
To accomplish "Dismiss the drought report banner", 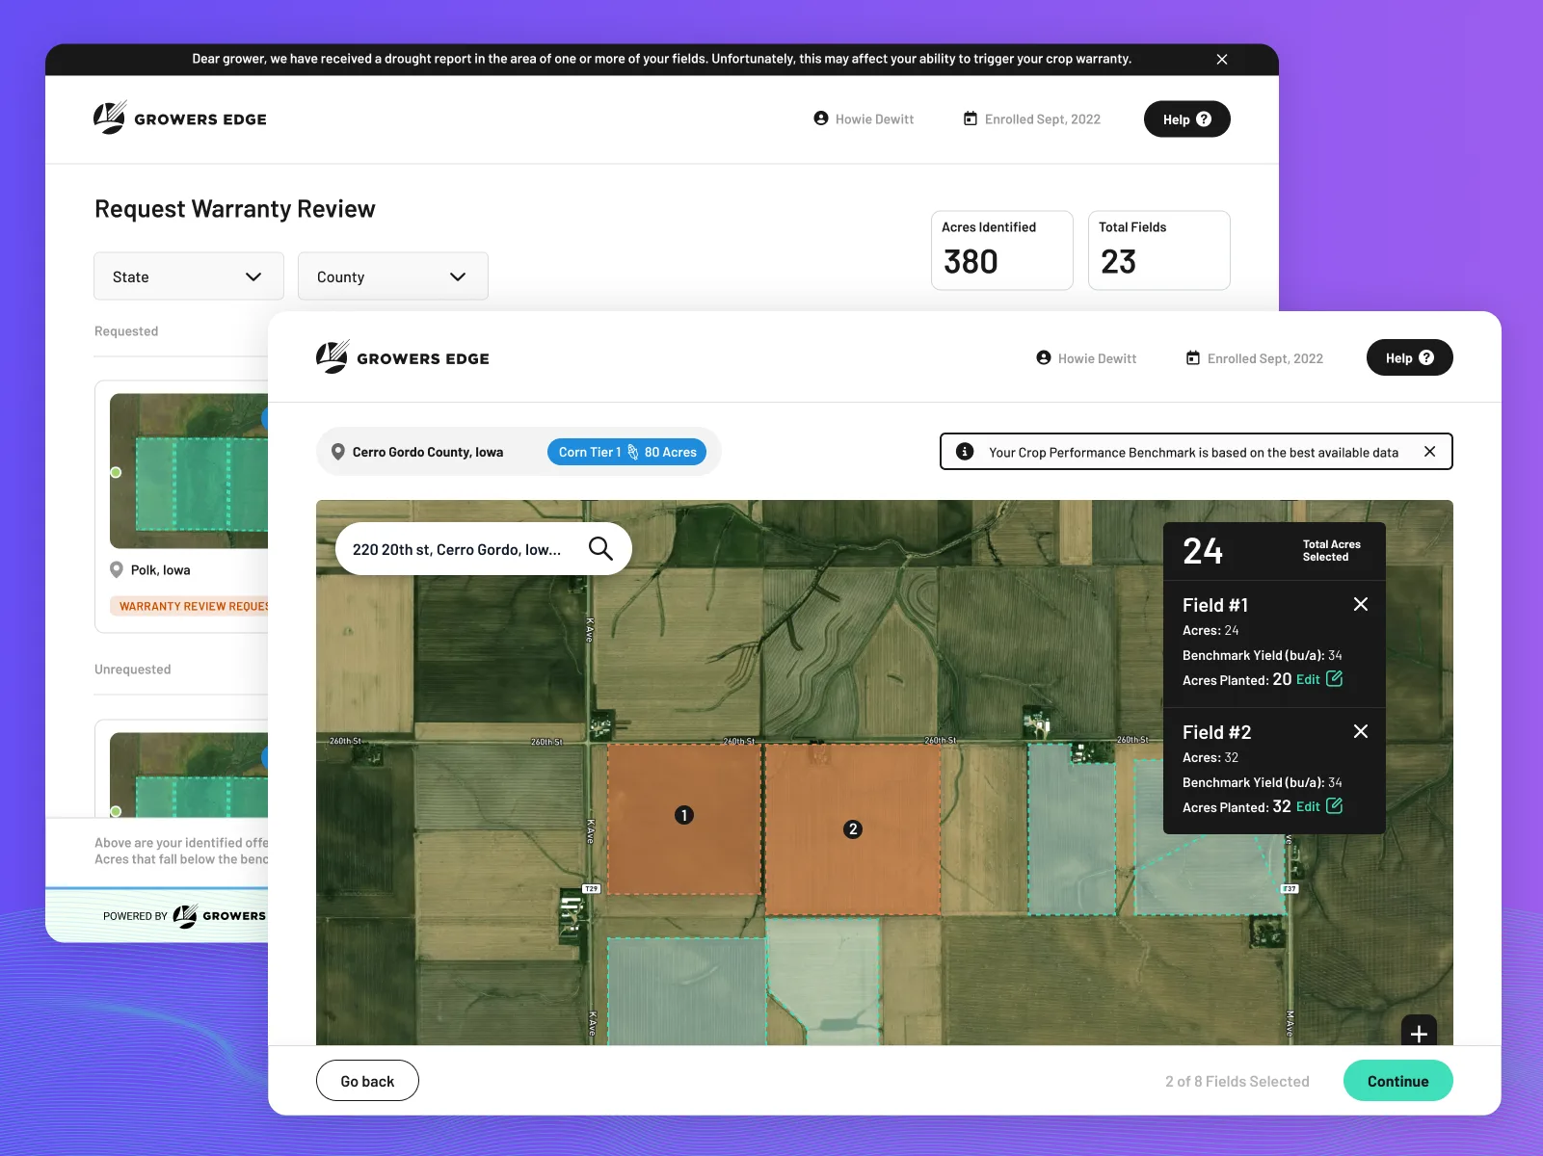I will (x=1221, y=60).
